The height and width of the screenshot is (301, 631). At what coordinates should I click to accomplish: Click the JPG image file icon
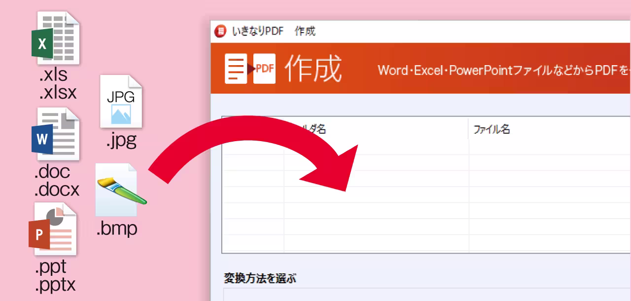point(121,102)
